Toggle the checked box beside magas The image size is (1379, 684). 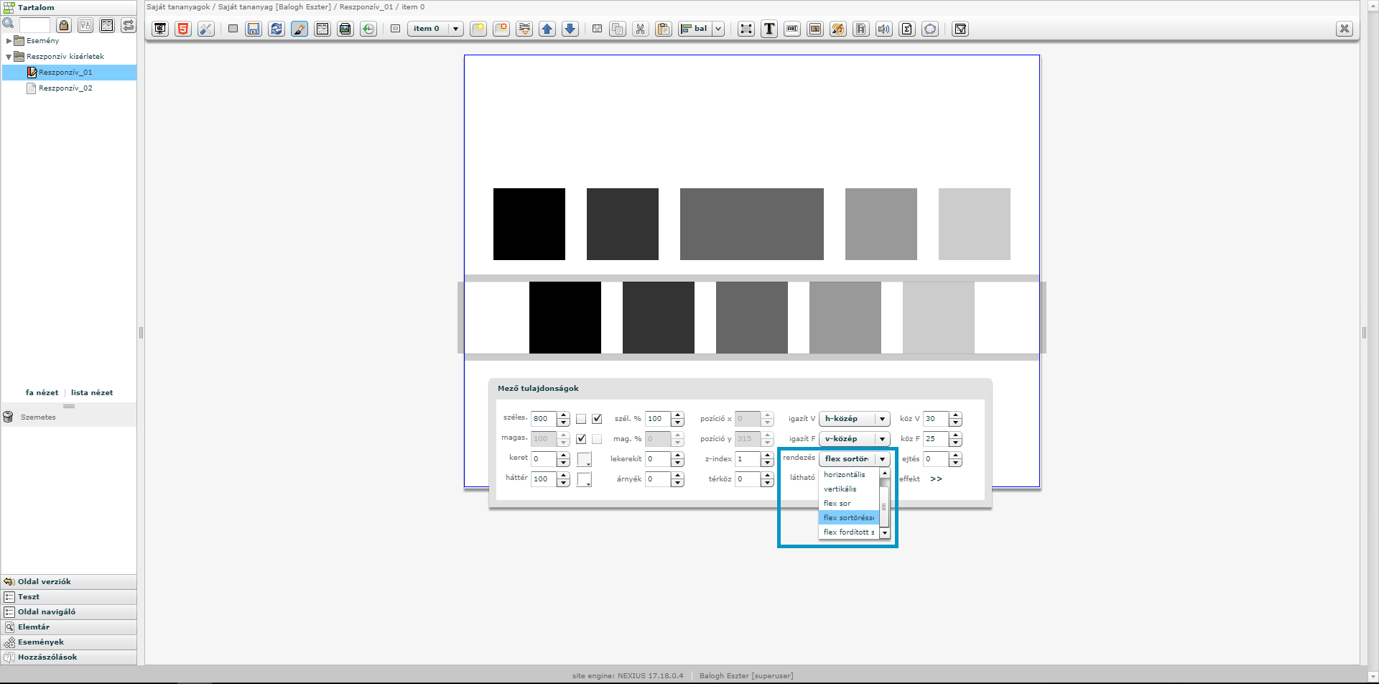[x=581, y=439]
